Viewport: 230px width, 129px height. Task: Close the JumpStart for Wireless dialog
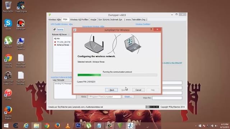tap(157, 29)
